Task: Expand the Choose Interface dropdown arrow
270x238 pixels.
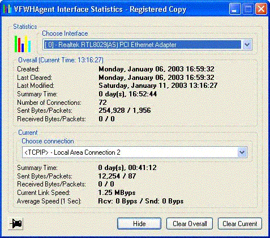Action: (247, 45)
